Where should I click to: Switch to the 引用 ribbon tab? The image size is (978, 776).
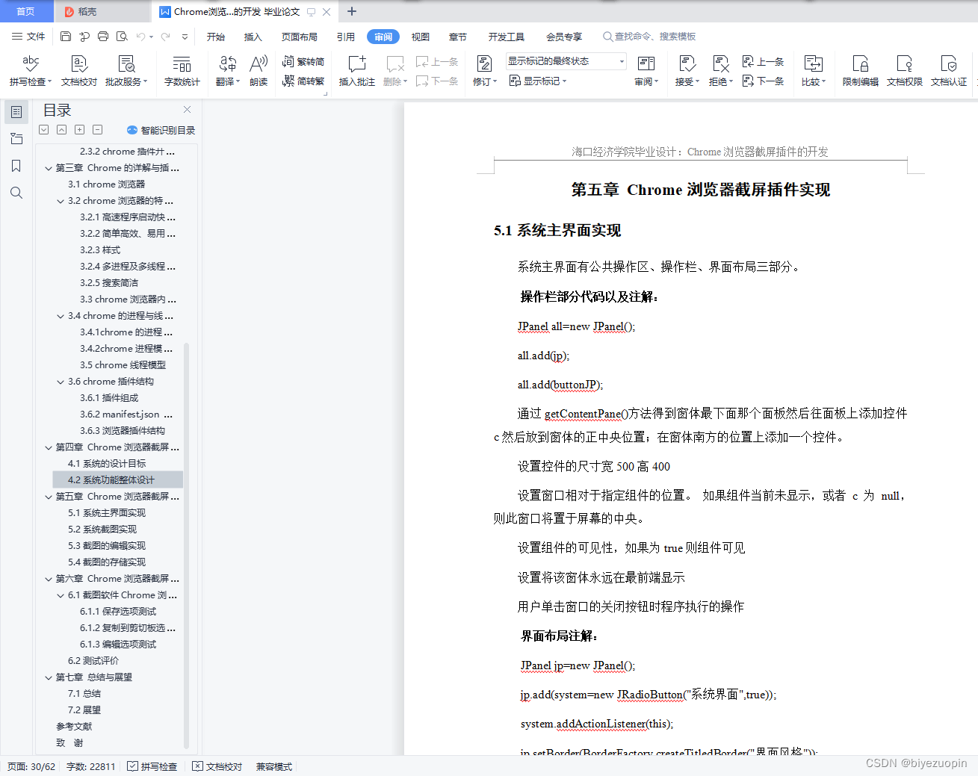click(346, 37)
